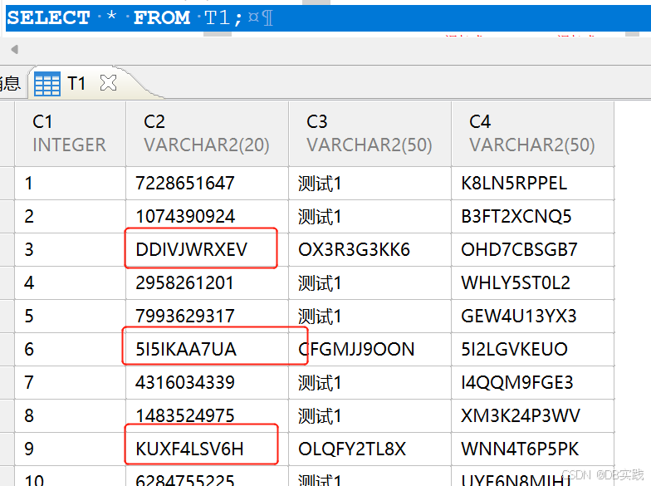Select the C3 VARCHAR2(50) column header
The width and height of the screenshot is (651, 486).
click(370, 134)
